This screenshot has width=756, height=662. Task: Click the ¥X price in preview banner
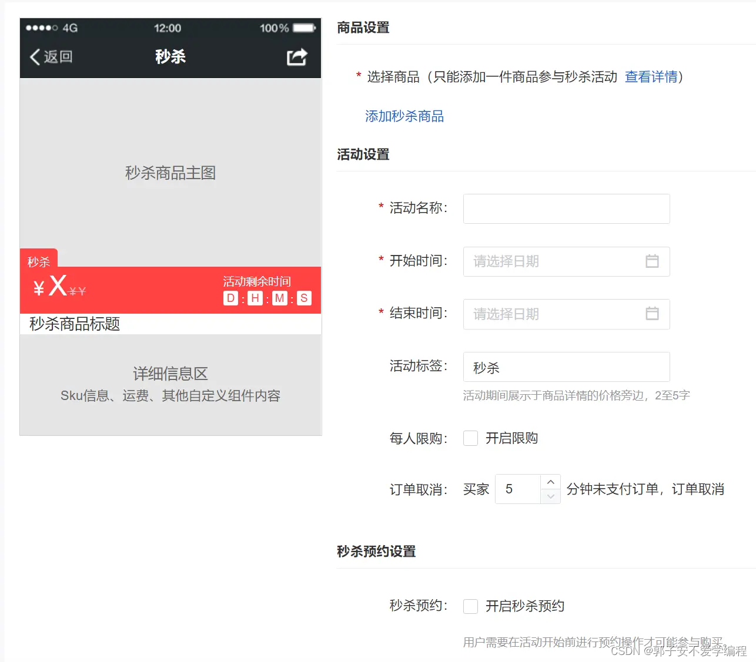coord(51,286)
